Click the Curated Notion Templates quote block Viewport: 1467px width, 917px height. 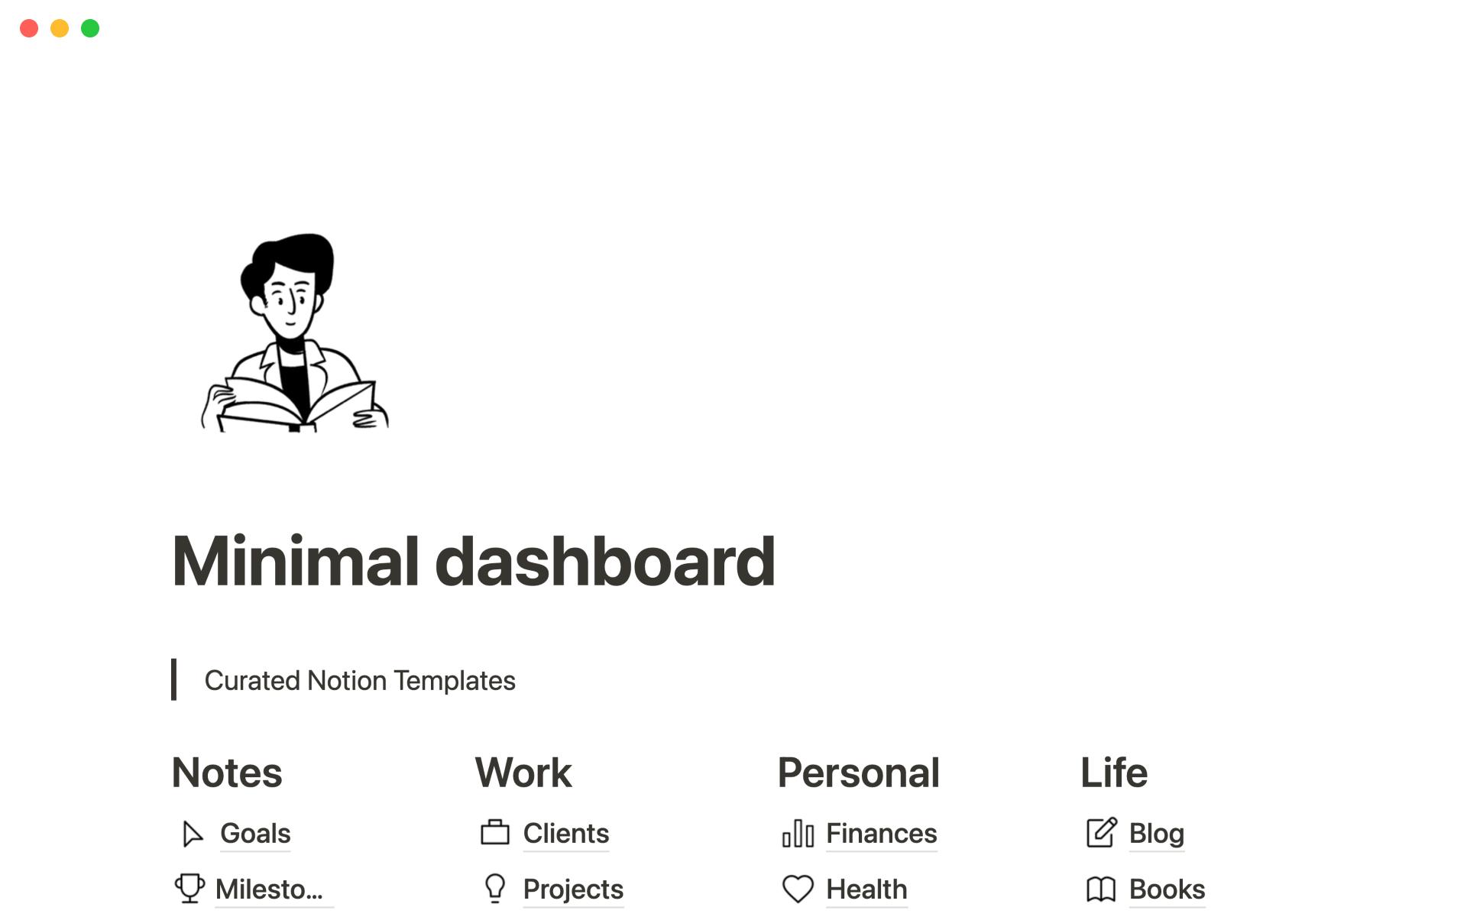360,679
